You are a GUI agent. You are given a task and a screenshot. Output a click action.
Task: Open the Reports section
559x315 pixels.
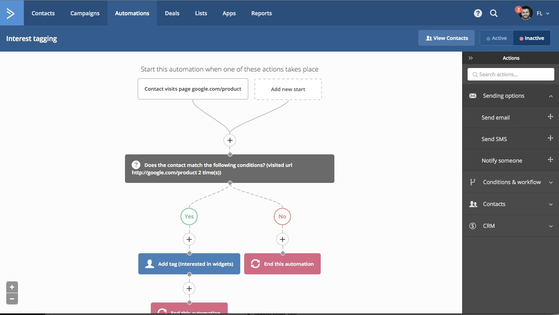click(261, 13)
